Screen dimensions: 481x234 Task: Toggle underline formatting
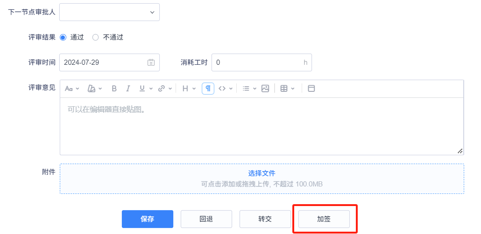142,89
